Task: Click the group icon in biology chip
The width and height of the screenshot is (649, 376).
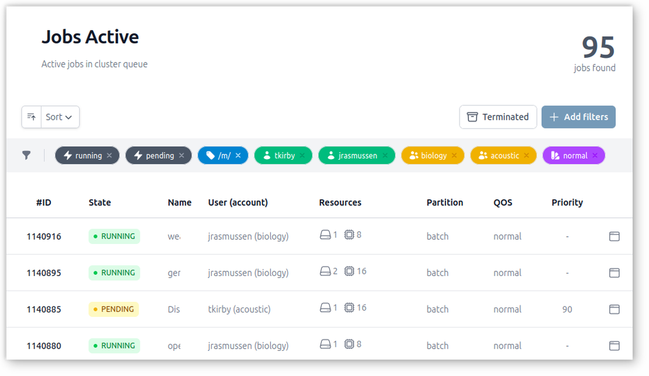Action: [x=413, y=156]
